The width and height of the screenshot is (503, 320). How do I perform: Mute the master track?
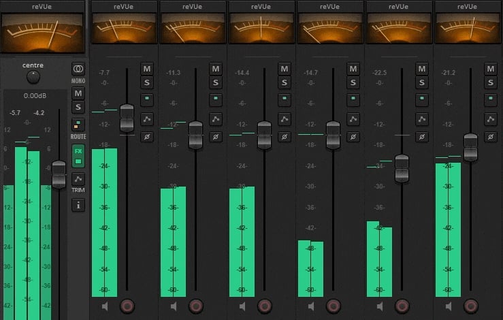click(78, 93)
